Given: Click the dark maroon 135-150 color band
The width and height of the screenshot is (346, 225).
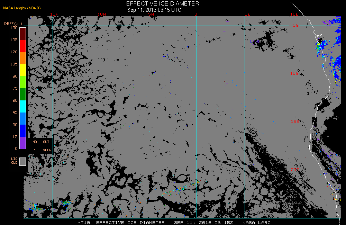Looking at the screenshot, I should [x=23, y=34].
